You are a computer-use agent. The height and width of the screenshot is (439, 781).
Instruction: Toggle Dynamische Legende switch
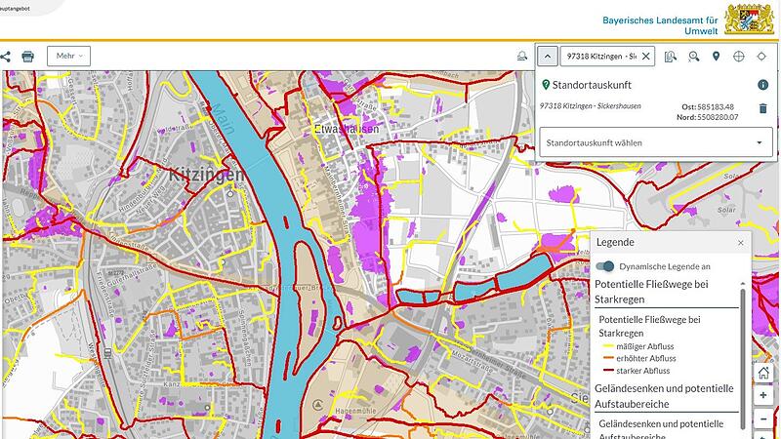(x=605, y=265)
